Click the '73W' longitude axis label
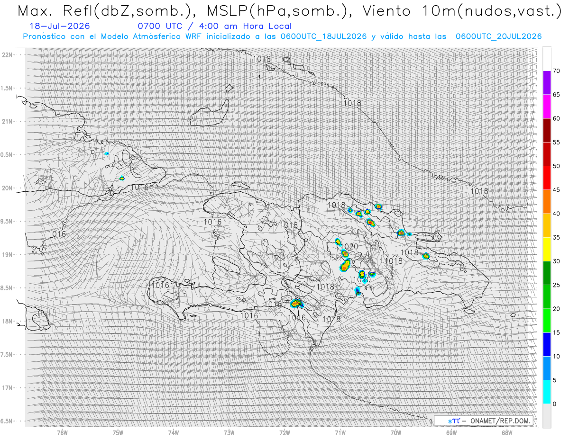 229,432
